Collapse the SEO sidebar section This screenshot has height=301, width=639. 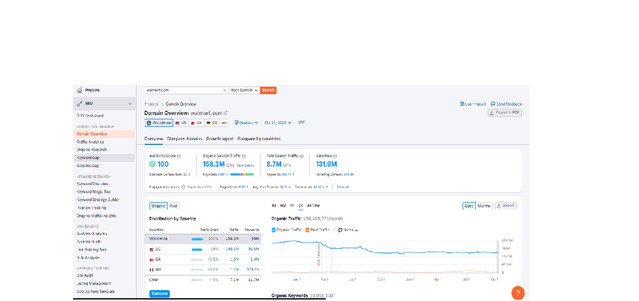[x=130, y=104]
